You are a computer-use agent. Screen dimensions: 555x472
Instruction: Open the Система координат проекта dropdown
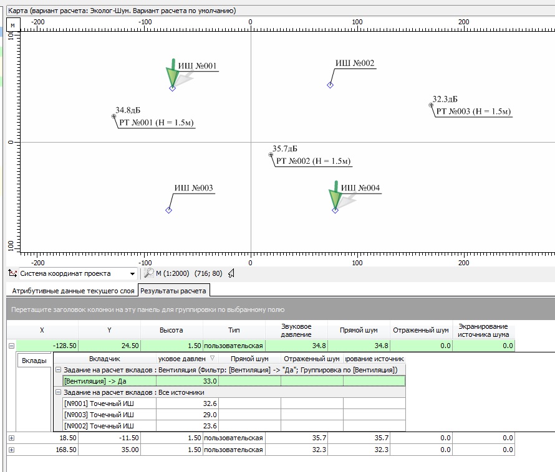132,274
